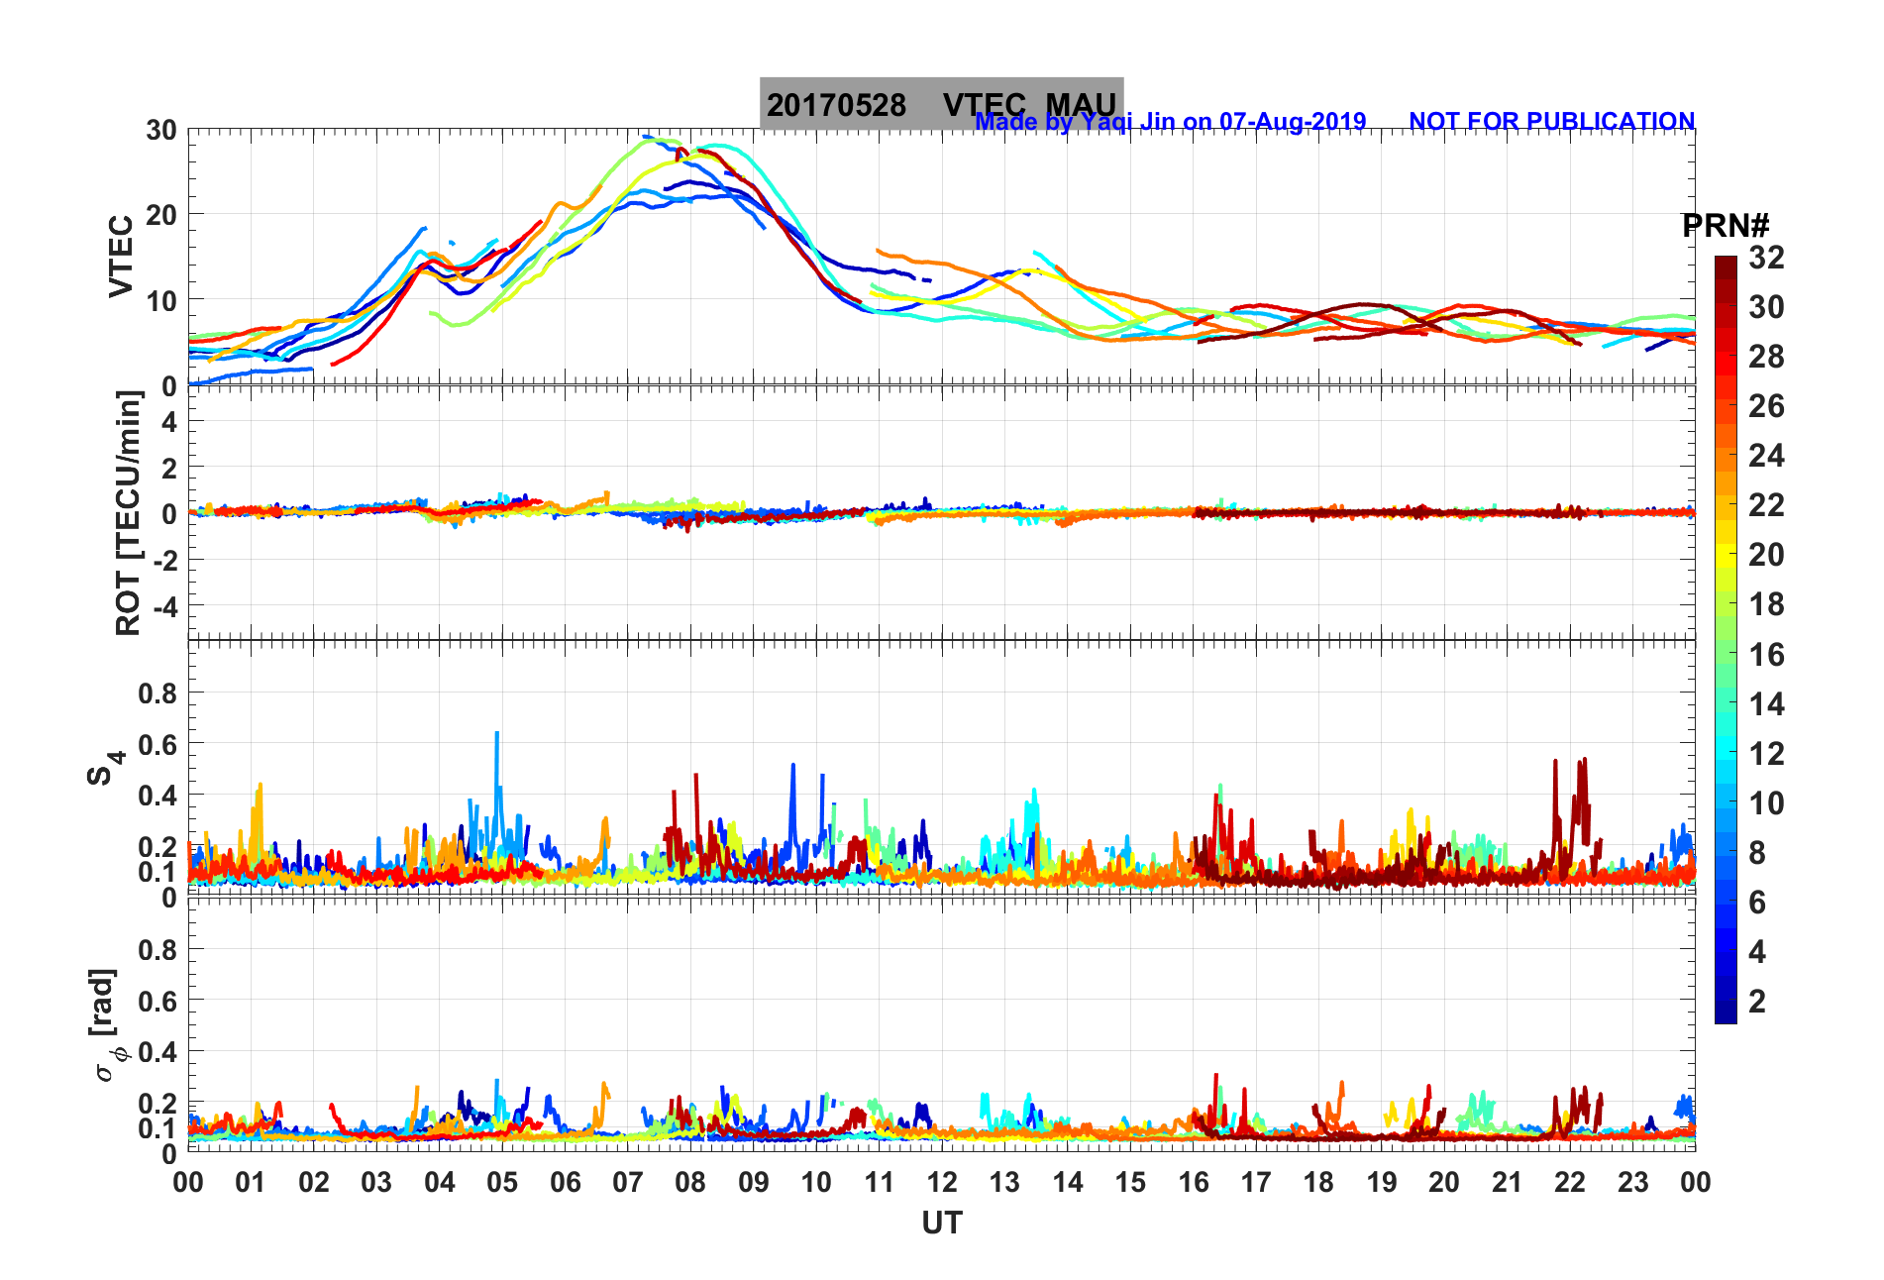1884x1280 pixels.
Task: Click the VTEC axis tick '20'
Action: tap(161, 215)
